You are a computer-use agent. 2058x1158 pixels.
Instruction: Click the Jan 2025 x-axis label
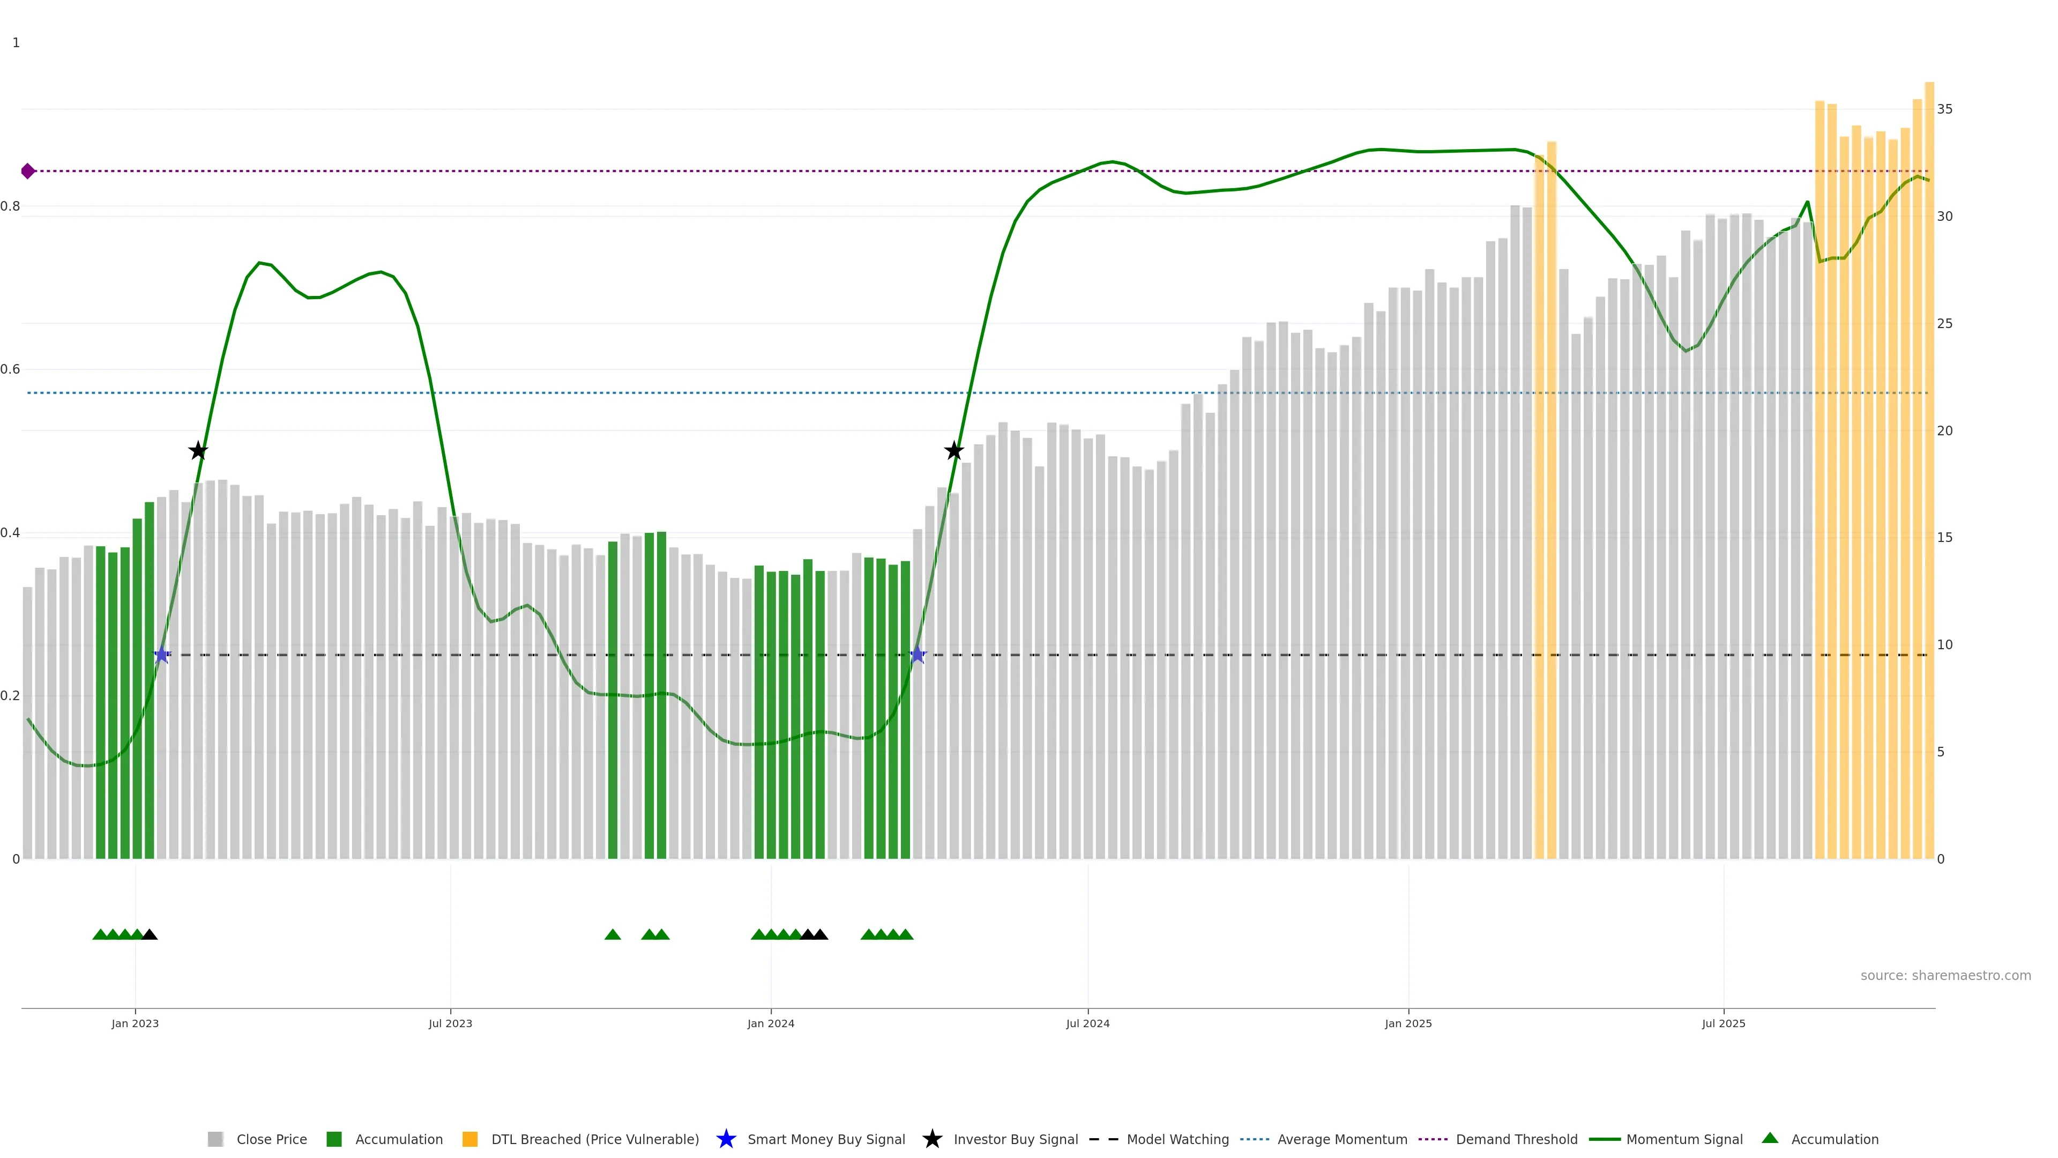tap(1408, 1023)
